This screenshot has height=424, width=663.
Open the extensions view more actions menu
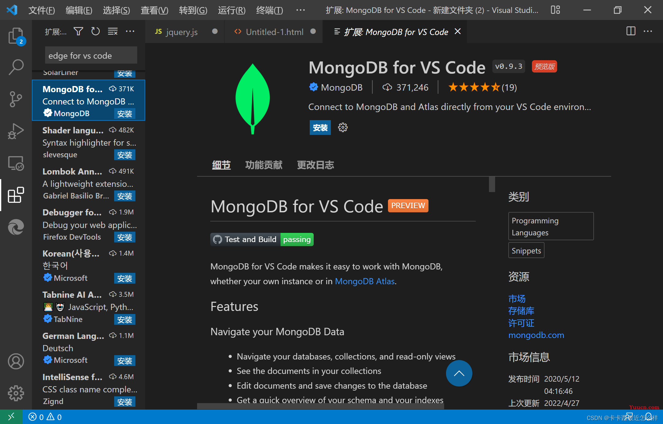[130, 31]
